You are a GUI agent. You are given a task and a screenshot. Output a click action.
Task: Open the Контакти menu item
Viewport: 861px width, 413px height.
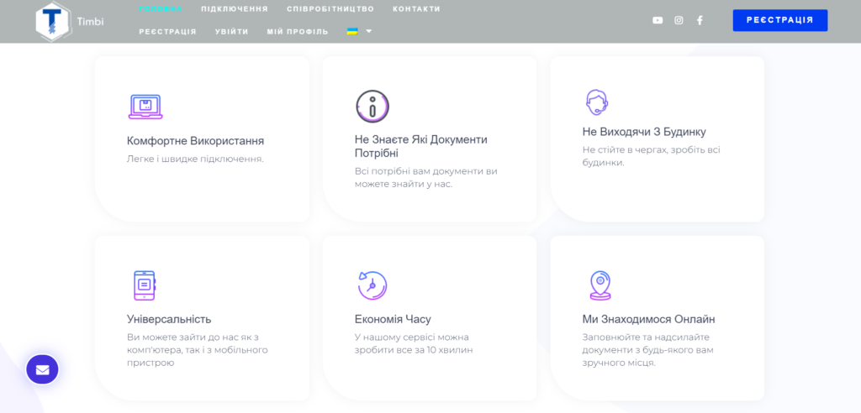416,8
